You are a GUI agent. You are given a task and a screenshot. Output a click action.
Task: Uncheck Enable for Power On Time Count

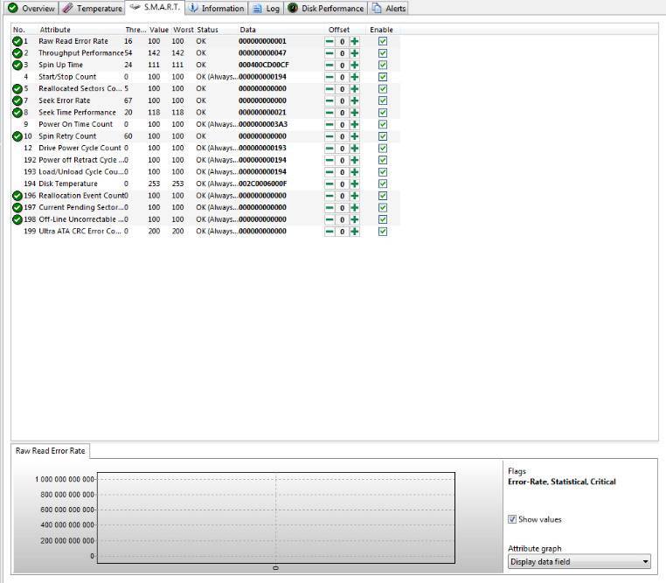[x=383, y=124]
